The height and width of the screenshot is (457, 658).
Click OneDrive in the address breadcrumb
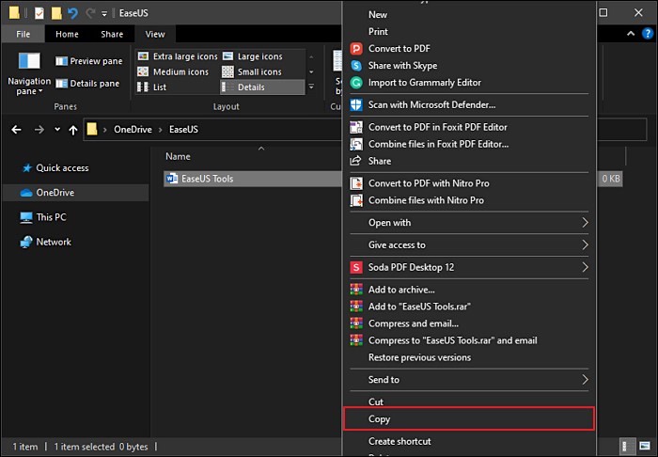132,130
